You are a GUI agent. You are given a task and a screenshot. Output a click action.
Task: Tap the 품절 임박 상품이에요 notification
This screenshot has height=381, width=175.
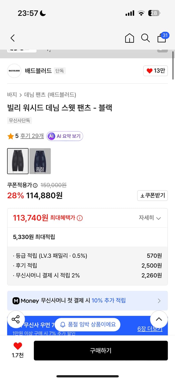pos(87,324)
